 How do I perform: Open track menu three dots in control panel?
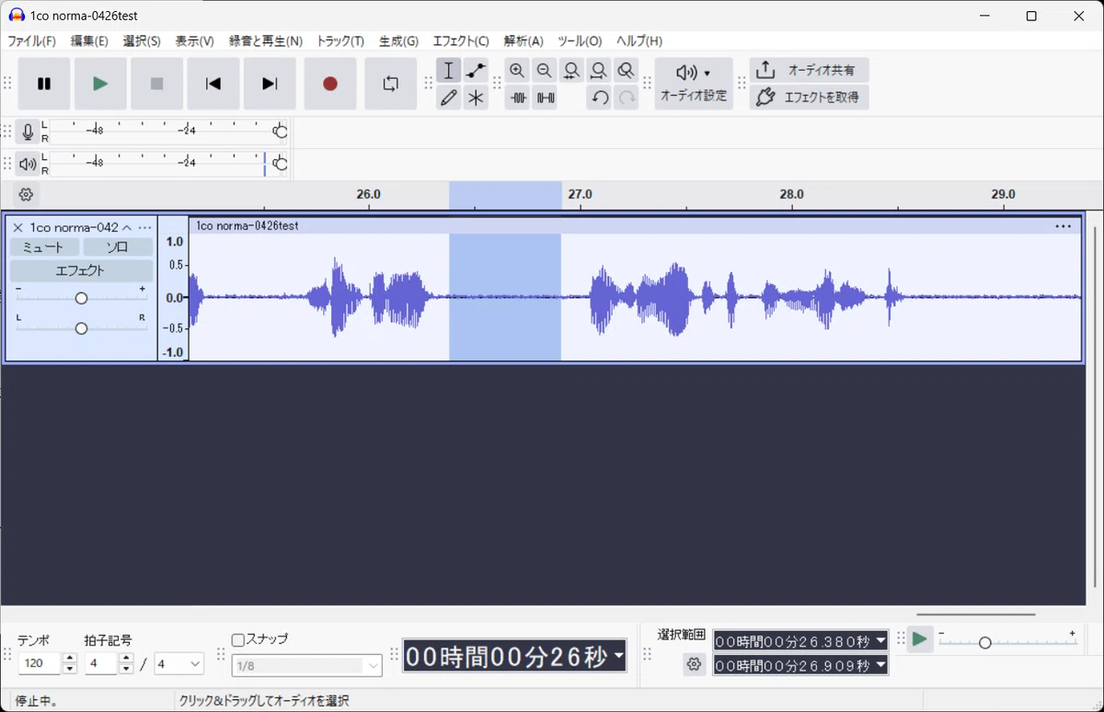144,227
